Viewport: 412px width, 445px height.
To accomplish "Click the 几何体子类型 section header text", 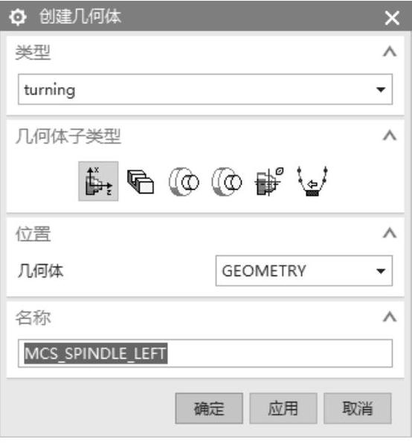I will [x=68, y=136].
